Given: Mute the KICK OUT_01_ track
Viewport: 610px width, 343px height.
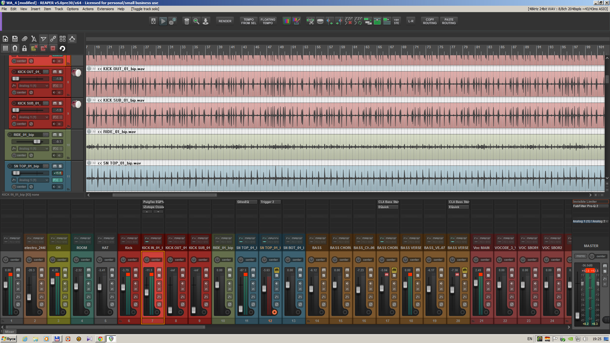Looking at the screenshot, I should (55, 72).
